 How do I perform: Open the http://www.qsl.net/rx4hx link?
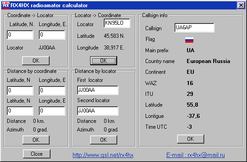(x=103, y=155)
